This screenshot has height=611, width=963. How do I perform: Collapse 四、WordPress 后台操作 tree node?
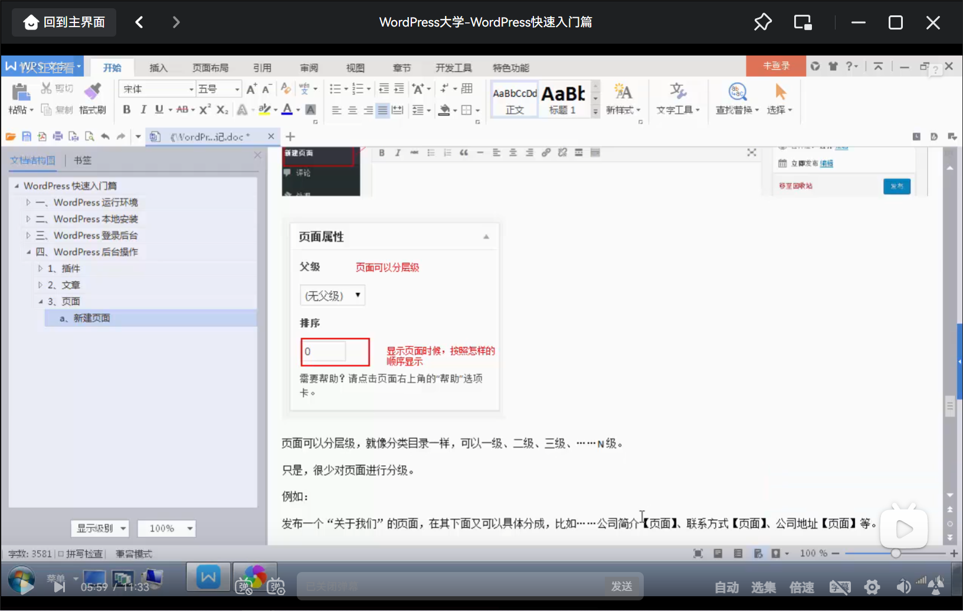[28, 252]
